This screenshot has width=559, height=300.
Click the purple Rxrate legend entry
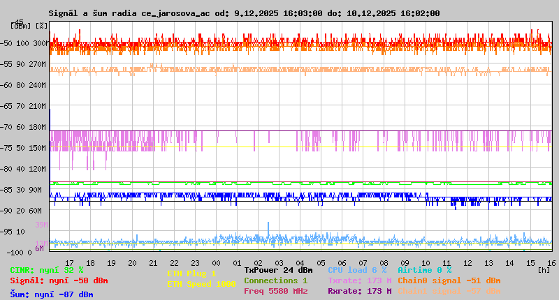[x=359, y=291]
